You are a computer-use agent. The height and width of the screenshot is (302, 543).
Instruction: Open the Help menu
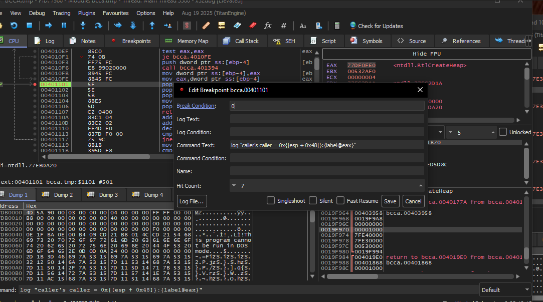(168, 13)
